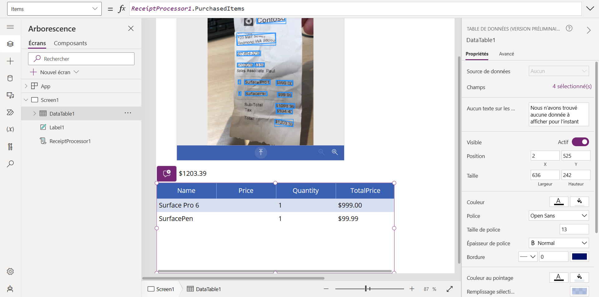Click the Largeur width field
The width and height of the screenshot is (599, 297).
tap(545, 175)
